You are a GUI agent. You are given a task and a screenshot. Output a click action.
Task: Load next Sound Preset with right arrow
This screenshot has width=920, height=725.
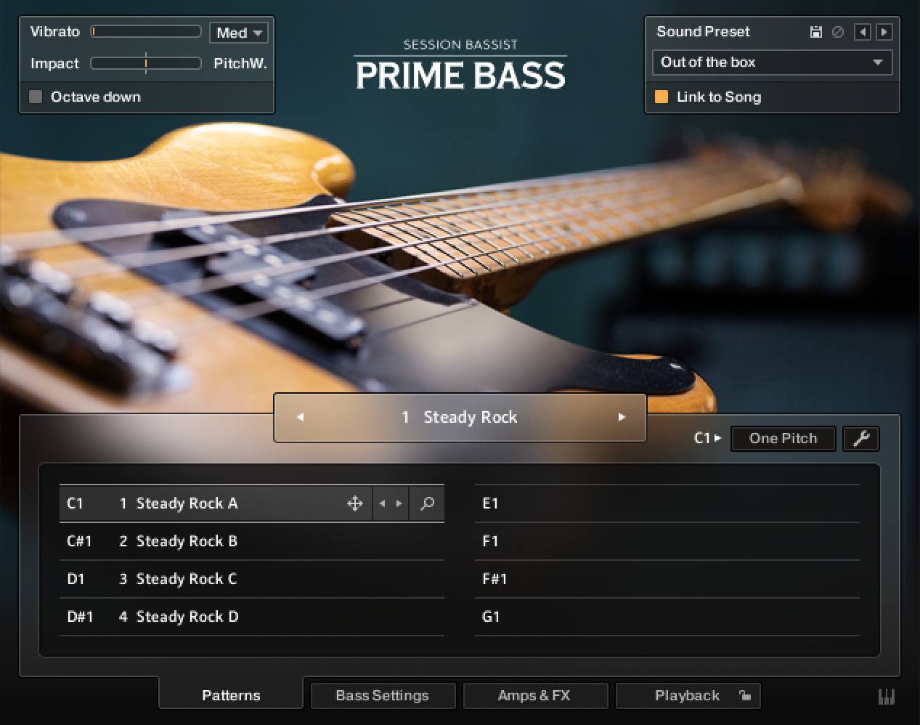(x=883, y=31)
